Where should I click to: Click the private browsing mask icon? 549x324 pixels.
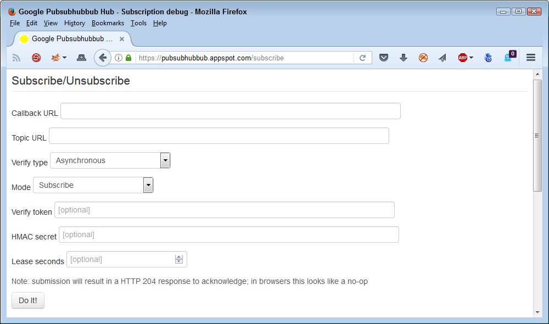pyautogui.click(x=81, y=58)
